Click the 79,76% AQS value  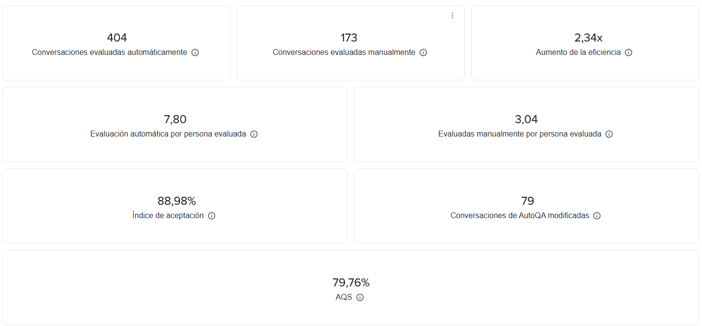(351, 283)
